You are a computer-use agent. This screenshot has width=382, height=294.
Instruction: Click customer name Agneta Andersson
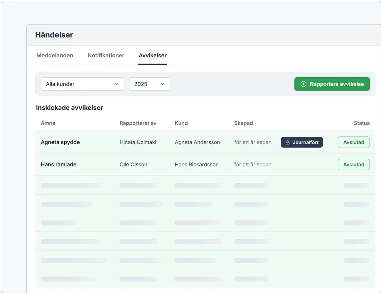(x=197, y=142)
